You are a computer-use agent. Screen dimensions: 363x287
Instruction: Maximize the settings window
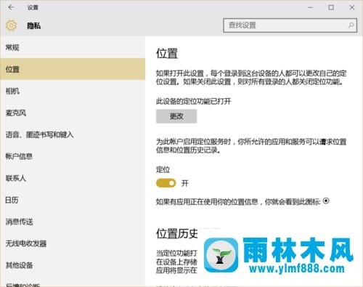coord(331,7)
